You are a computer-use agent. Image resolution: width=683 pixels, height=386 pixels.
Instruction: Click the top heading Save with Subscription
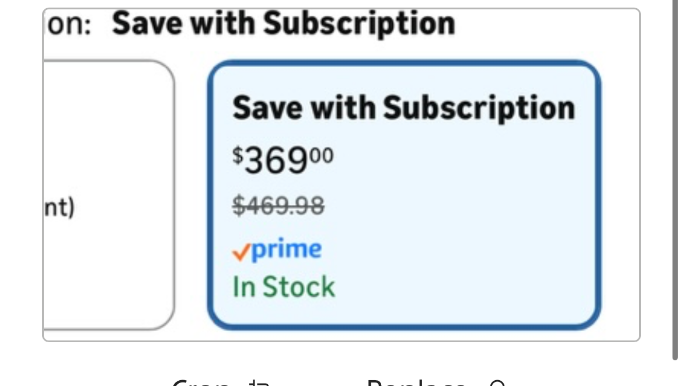point(283,24)
